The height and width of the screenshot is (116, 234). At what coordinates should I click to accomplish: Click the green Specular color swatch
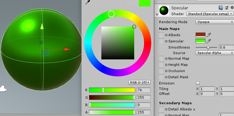click(201, 41)
